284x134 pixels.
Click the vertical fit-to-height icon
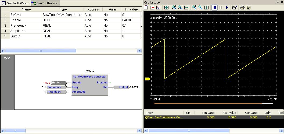(x=206, y=8)
